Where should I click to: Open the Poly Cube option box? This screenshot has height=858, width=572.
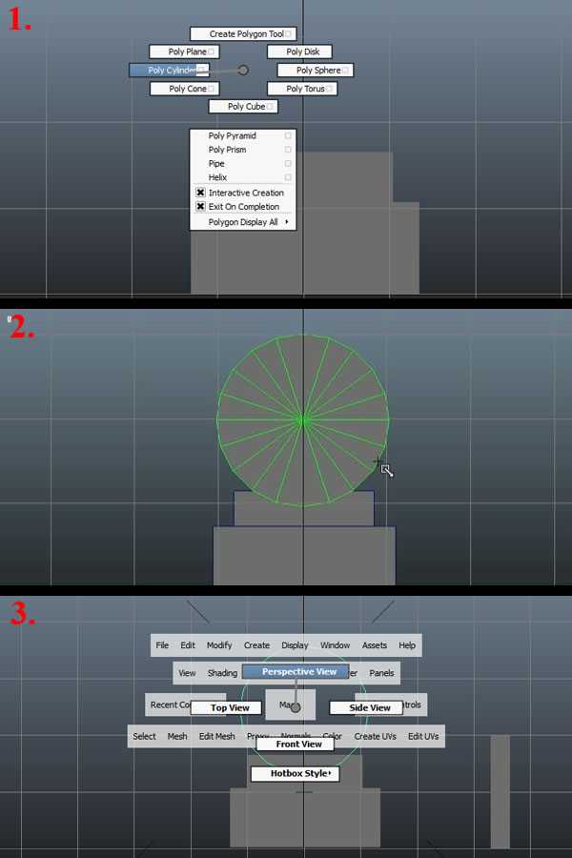271,107
